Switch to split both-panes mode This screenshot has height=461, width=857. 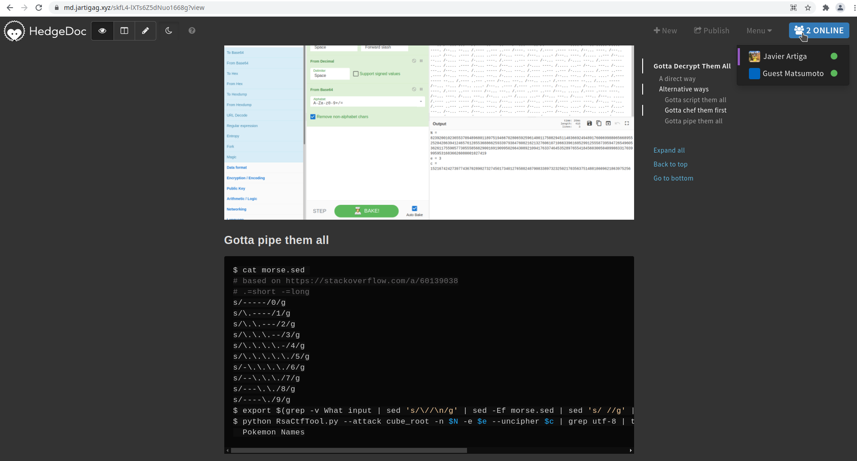click(x=124, y=31)
